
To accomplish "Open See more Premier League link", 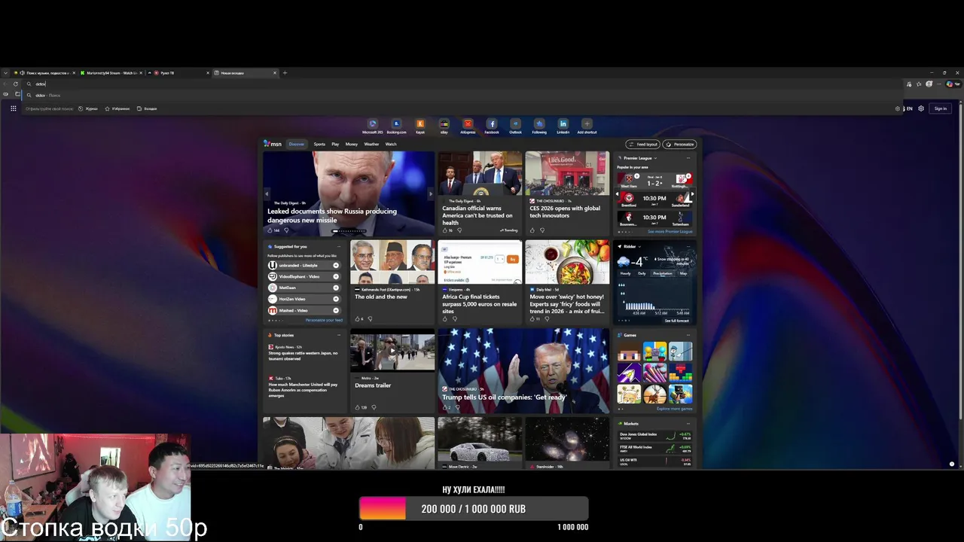I will click(x=670, y=232).
